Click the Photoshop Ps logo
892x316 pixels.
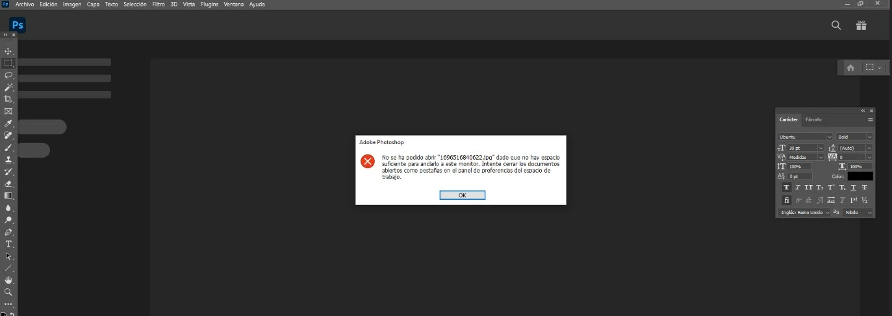point(18,25)
